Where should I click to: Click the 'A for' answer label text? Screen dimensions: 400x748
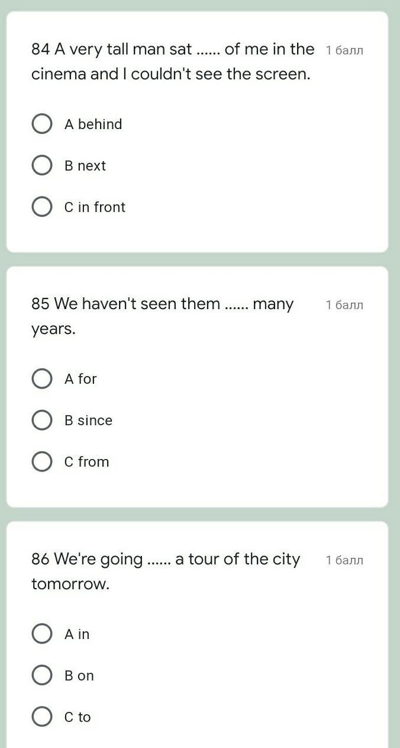click(80, 379)
